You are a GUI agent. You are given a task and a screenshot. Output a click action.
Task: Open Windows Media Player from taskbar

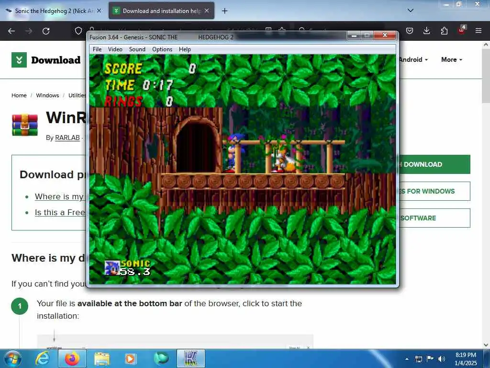130,358
